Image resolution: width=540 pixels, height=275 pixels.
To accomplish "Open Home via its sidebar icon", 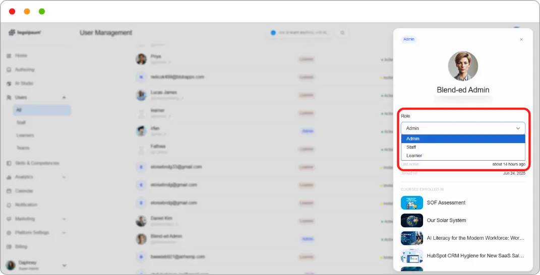I will (x=9, y=56).
